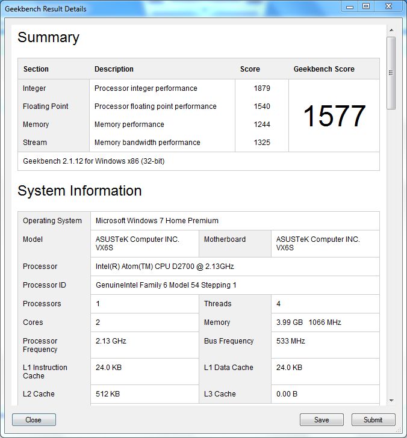Submit the Geekbench result
The width and height of the screenshot is (407, 438).
pos(373,419)
